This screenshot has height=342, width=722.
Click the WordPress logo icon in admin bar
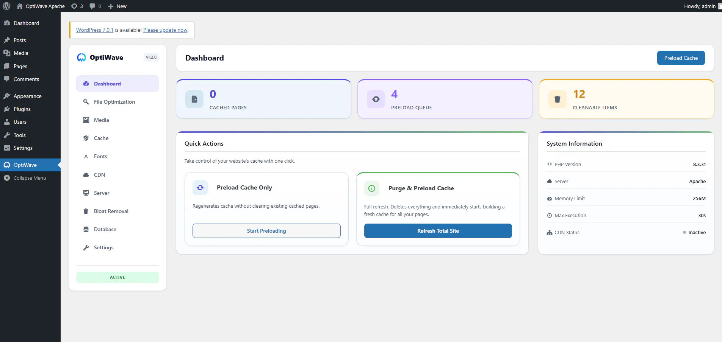pyautogui.click(x=6, y=6)
